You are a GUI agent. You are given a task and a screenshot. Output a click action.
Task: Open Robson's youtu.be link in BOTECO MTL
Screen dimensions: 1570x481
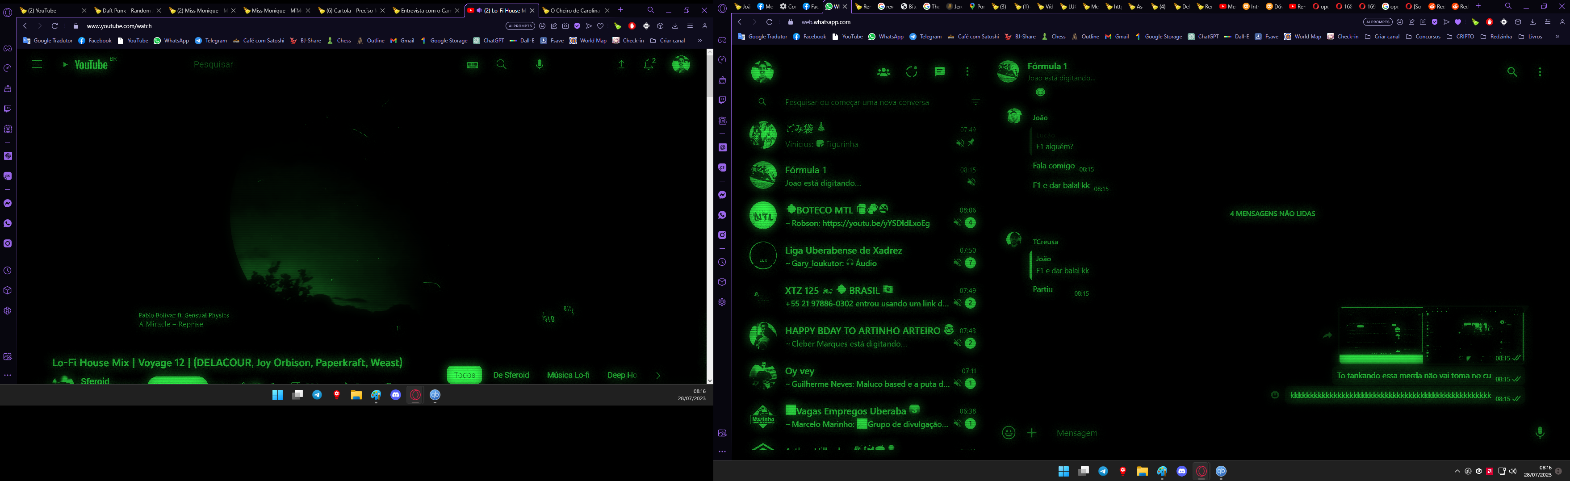(876, 223)
